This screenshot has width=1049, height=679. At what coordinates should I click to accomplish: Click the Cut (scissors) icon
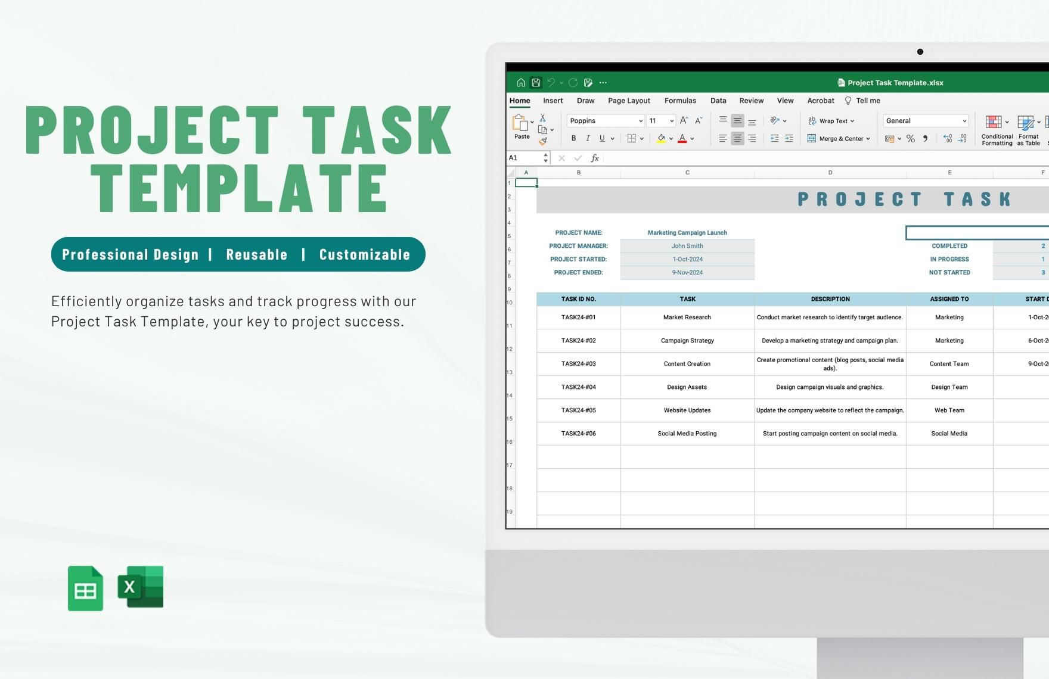point(544,117)
